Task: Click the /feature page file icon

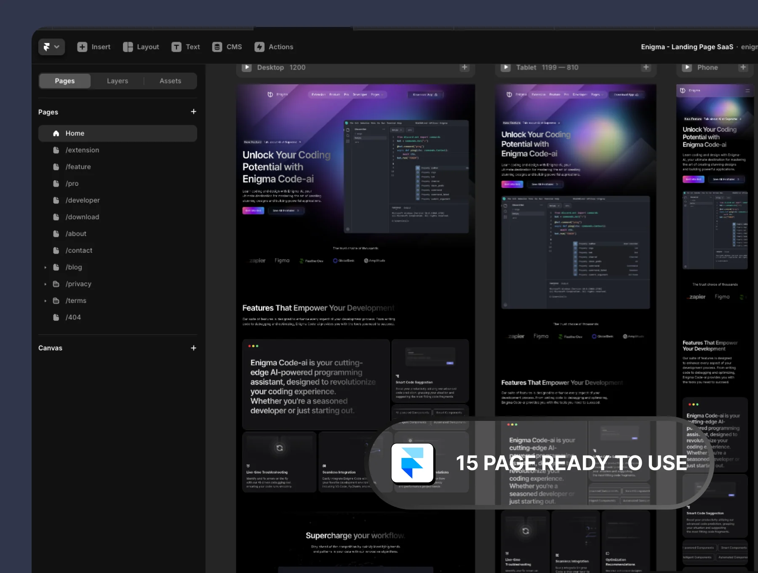Action: 56,167
